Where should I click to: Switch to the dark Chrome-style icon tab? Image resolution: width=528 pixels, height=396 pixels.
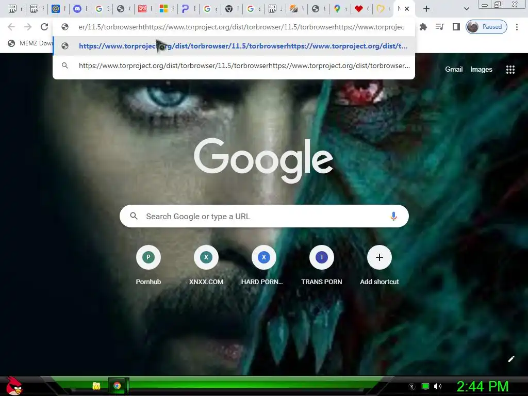pyautogui.click(x=228, y=9)
